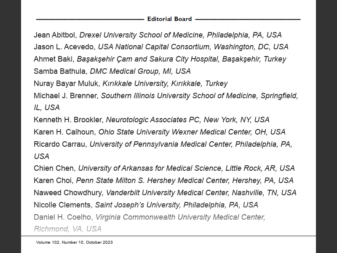The width and height of the screenshot is (337, 253).
Task: Select the Chien Chen name entry
Action: (53, 168)
